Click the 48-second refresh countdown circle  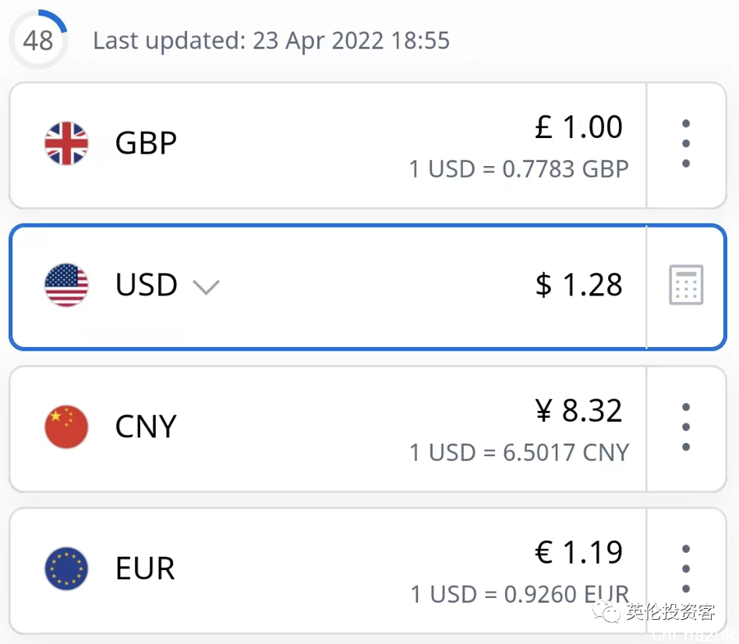(38, 40)
